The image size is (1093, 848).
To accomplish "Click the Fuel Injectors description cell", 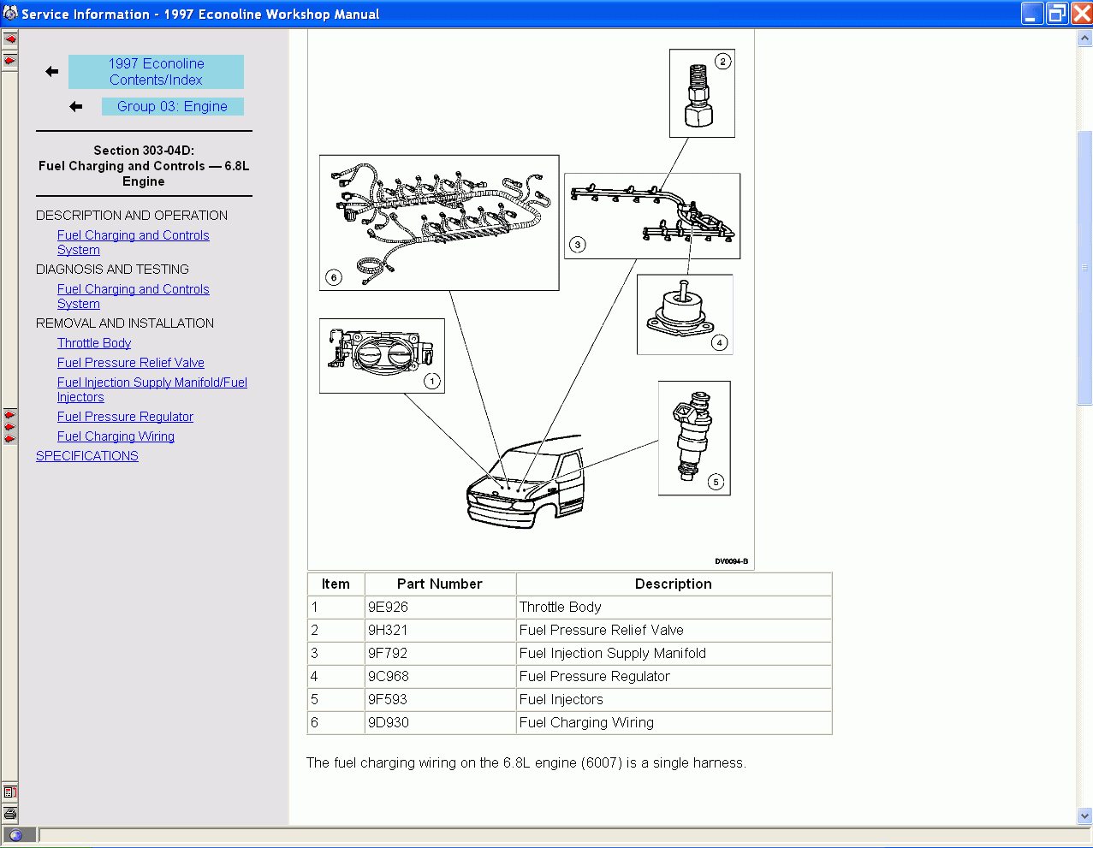I will 674,699.
